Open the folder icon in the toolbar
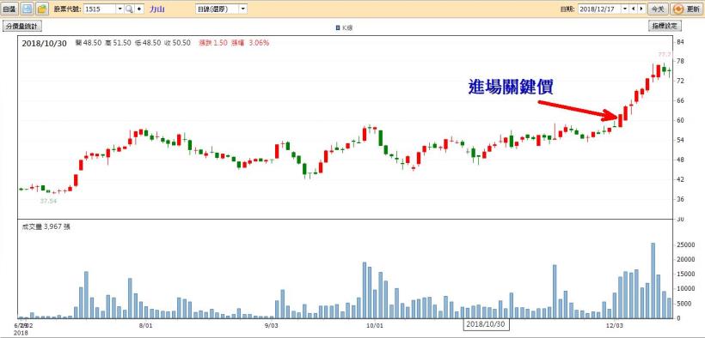The width and height of the screenshot is (705, 338). (42, 9)
